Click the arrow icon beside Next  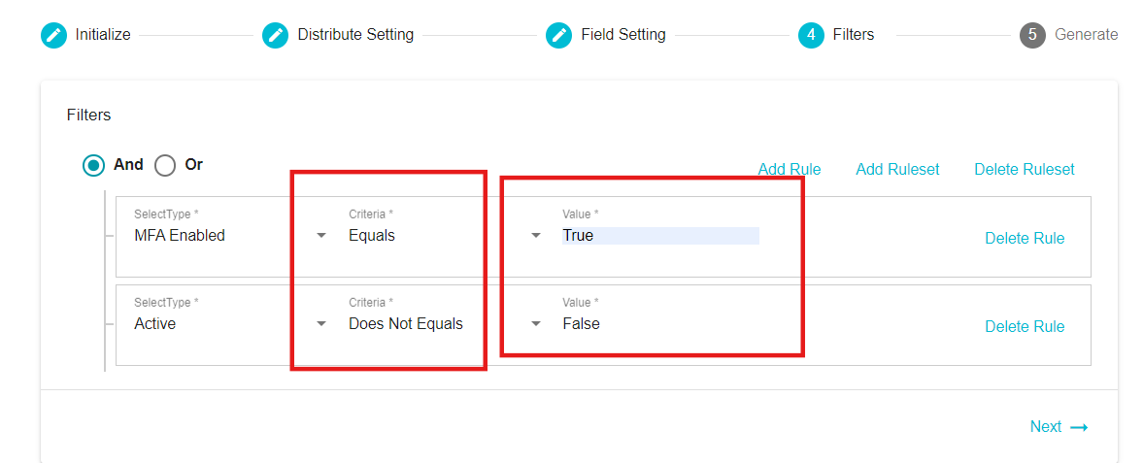click(x=1079, y=427)
